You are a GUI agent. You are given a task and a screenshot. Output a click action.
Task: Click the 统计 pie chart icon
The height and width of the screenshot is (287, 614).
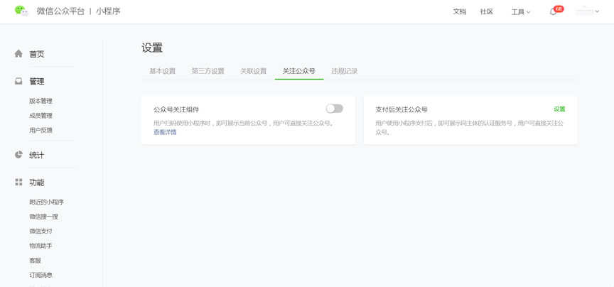(x=18, y=155)
